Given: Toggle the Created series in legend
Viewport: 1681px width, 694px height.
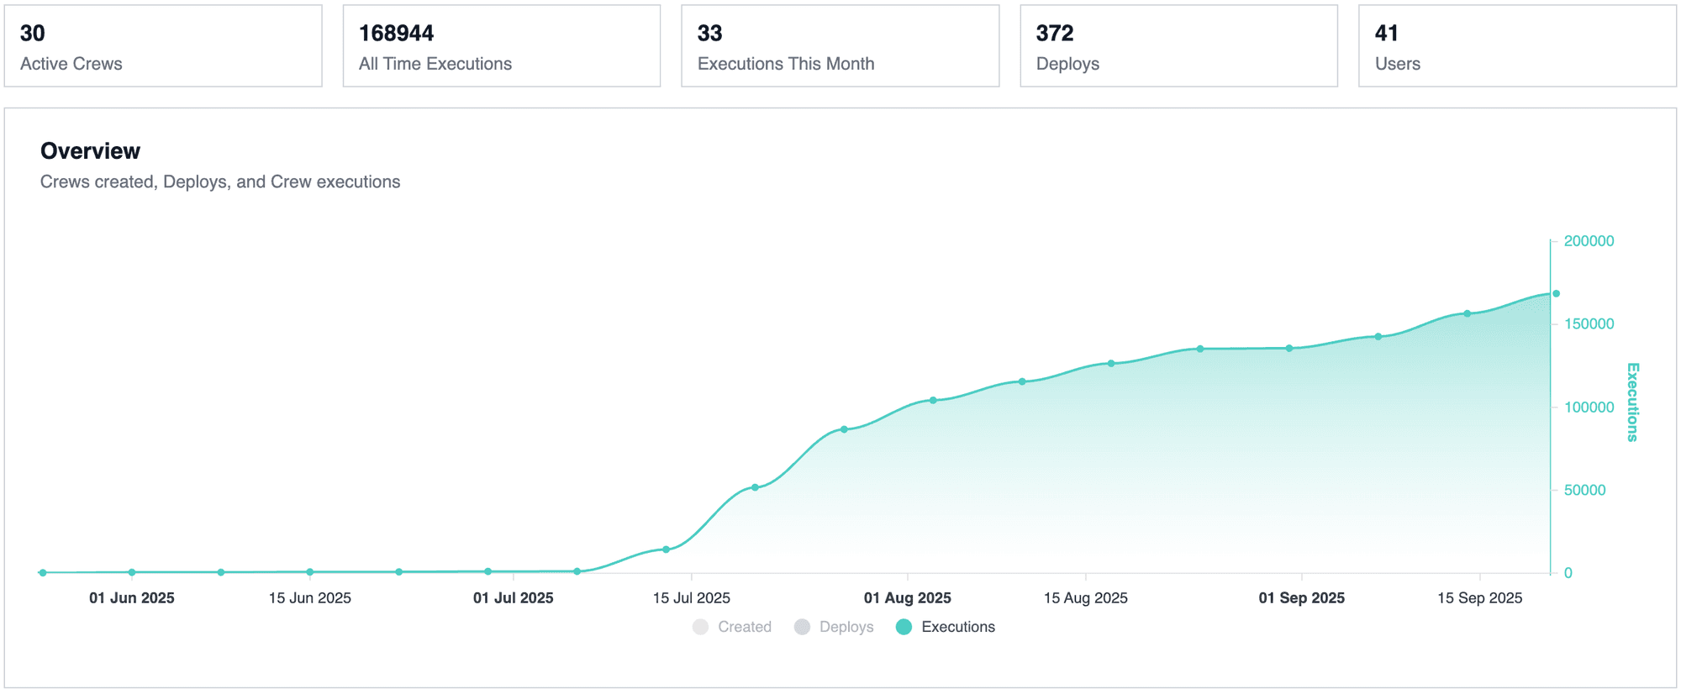Looking at the screenshot, I should tap(744, 627).
